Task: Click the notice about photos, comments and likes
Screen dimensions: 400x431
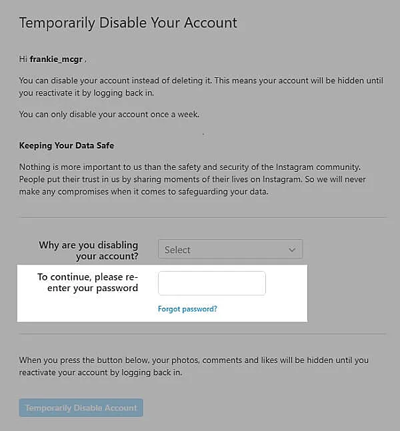Action: click(x=193, y=366)
